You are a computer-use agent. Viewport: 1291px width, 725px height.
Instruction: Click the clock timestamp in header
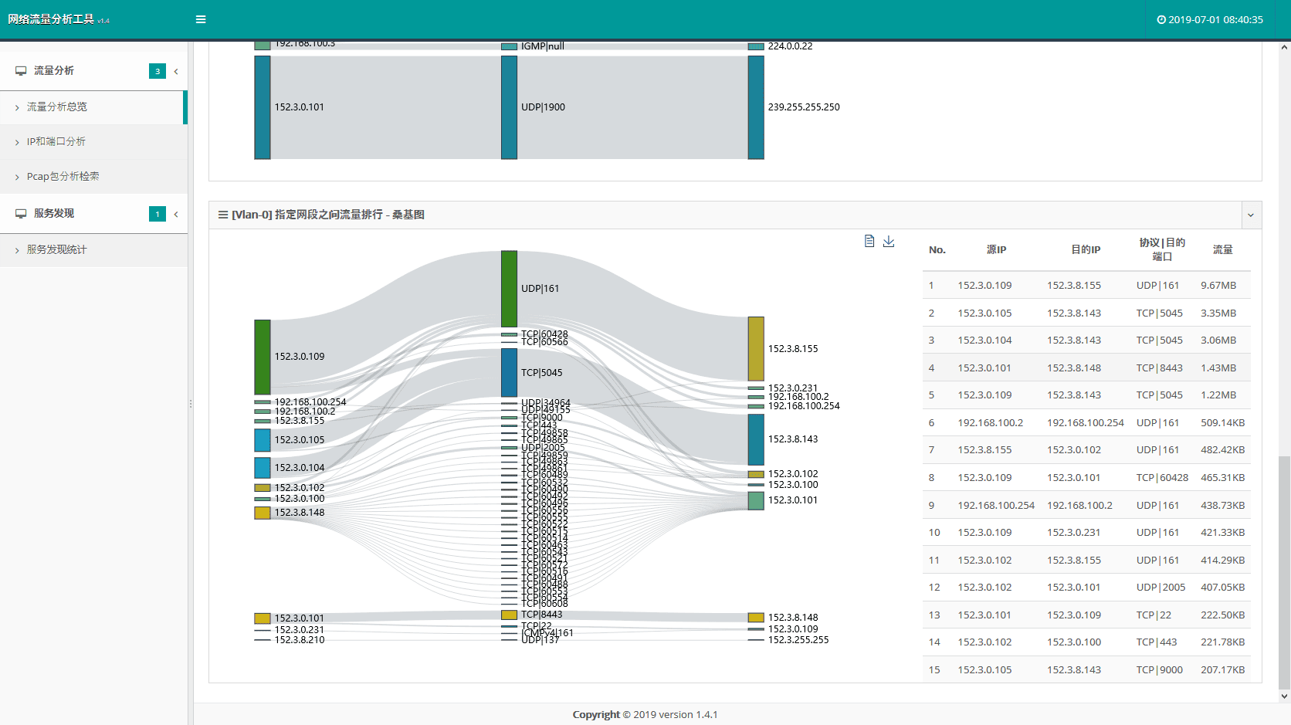tap(1210, 19)
